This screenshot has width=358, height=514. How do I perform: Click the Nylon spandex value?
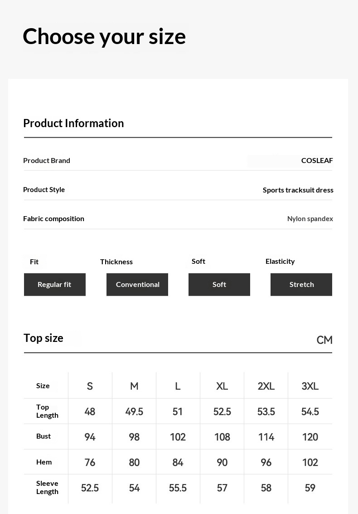(x=310, y=219)
